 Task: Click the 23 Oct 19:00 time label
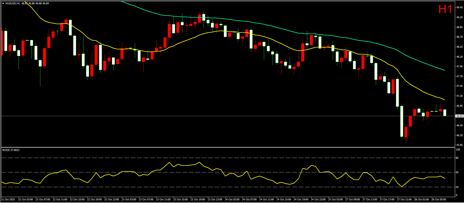tap(198, 200)
